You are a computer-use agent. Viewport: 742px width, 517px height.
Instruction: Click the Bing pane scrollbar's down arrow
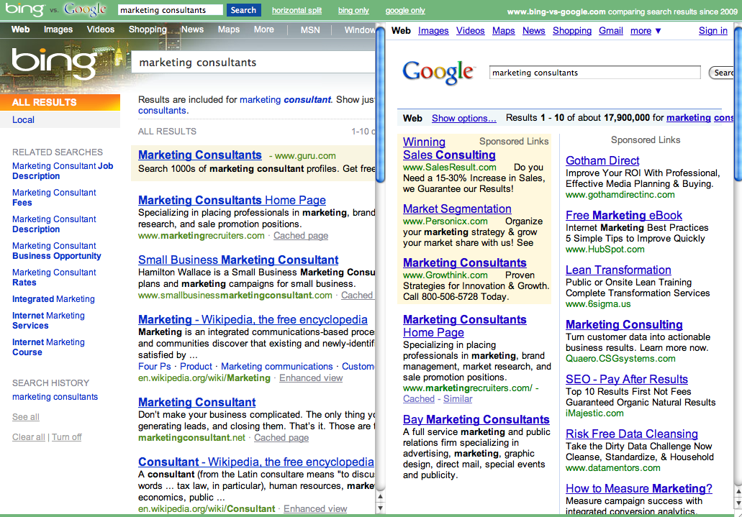(380, 508)
